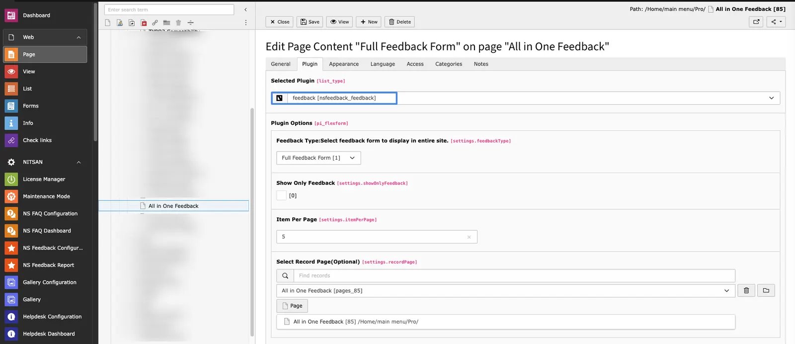Screen dimensions: 795x344
Task: Click the New button
Action: (369, 22)
